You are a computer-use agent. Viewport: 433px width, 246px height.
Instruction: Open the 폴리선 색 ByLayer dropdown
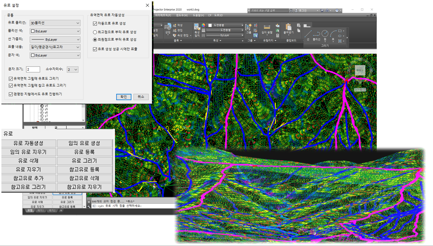(x=55, y=31)
